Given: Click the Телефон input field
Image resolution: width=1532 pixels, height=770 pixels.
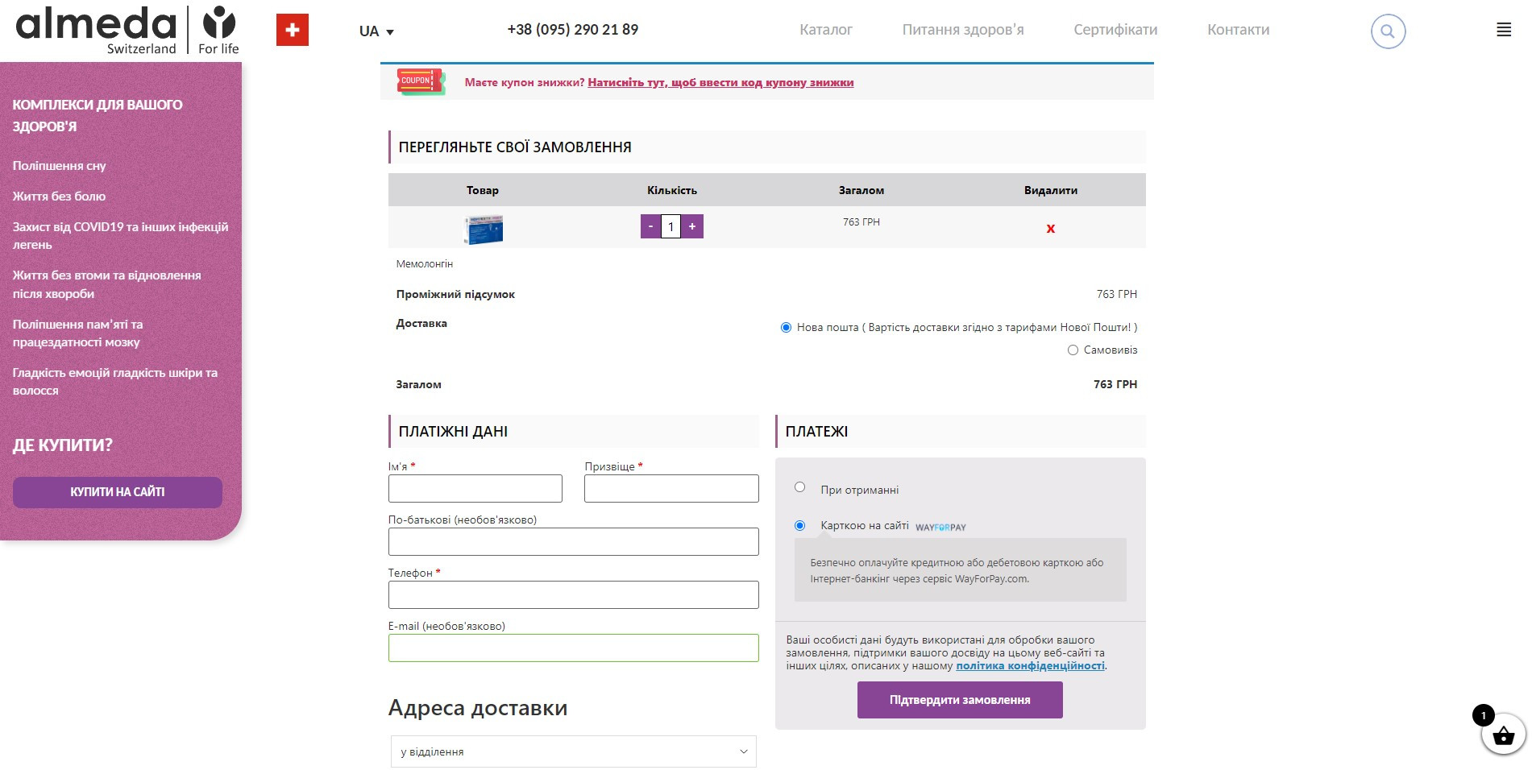Looking at the screenshot, I should 573,594.
